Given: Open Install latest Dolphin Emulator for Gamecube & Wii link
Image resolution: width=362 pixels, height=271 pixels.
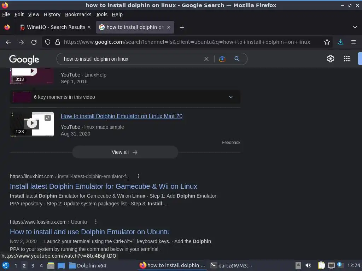Looking at the screenshot, I should (104, 186).
